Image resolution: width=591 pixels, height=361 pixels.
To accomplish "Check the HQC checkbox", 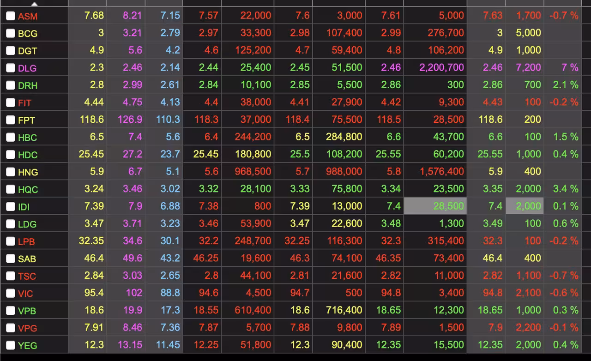I will tap(11, 189).
